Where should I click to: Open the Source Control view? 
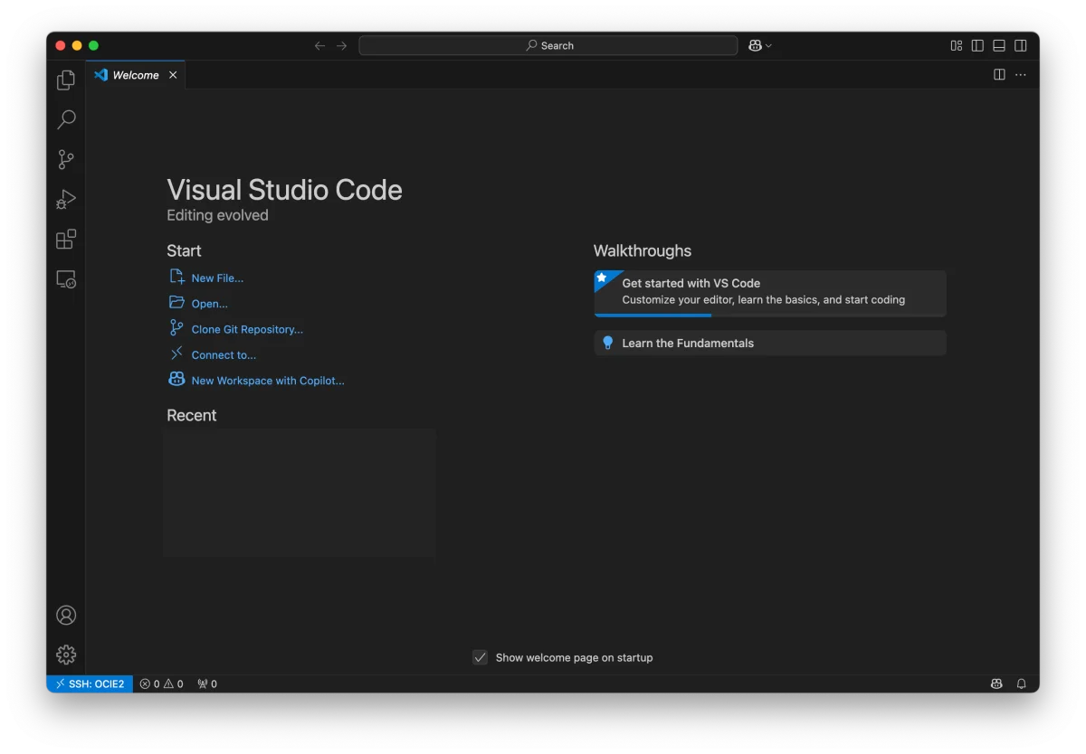click(66, 159)
